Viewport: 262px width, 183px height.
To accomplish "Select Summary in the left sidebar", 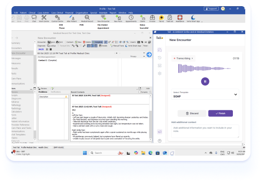I will [16, 43].
